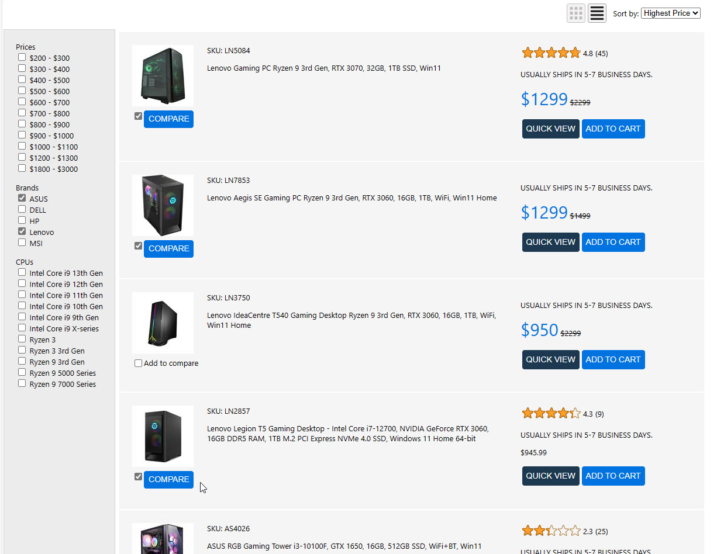Uncheck the ASUS brand filter
This screenshot has height=554, width=717.
coord(22,199)
